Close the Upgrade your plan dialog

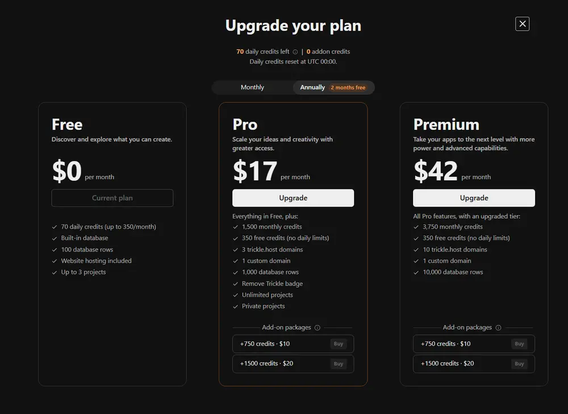(522, 24)
